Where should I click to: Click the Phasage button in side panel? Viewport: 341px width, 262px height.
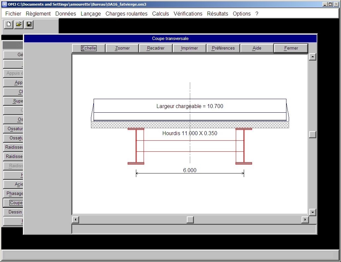point(13,193)
